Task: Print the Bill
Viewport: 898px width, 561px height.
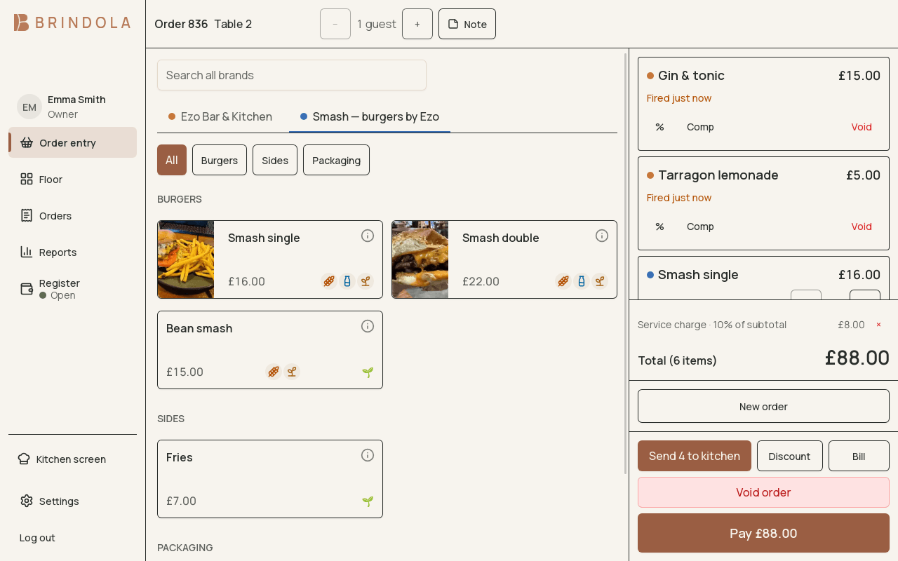Action: [859, 456]
